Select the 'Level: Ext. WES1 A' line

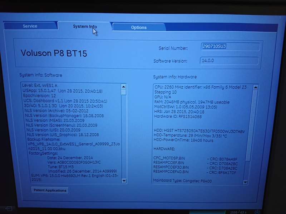(x=40, y=85)
